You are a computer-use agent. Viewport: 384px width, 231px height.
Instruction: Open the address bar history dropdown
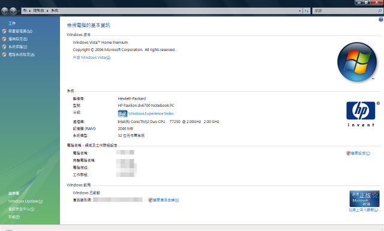(300, 11)
